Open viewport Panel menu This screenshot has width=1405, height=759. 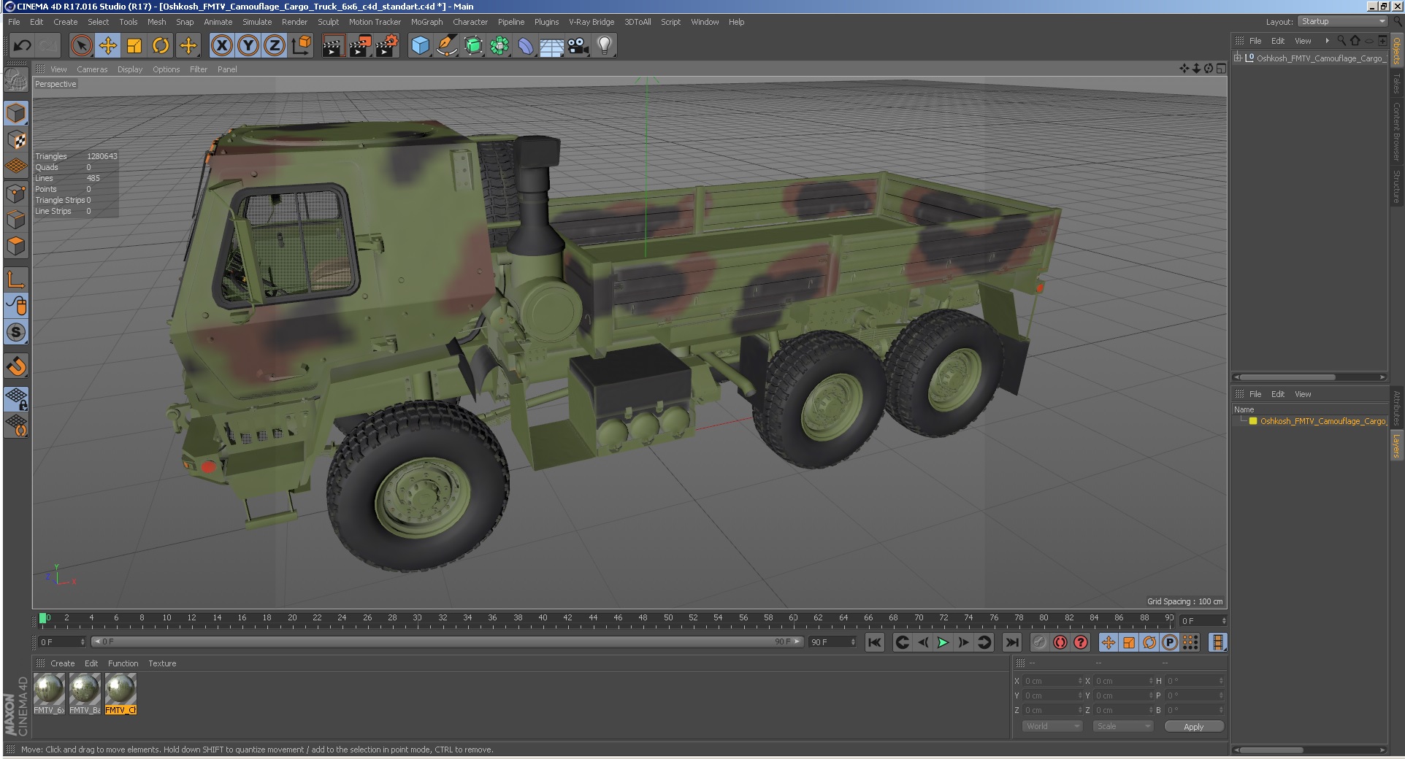227,69
